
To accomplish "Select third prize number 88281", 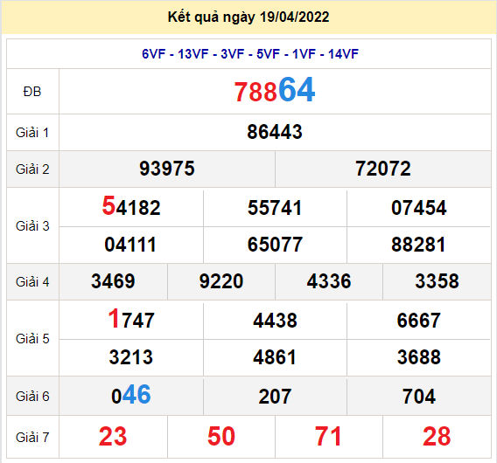I will coord(418,245).
